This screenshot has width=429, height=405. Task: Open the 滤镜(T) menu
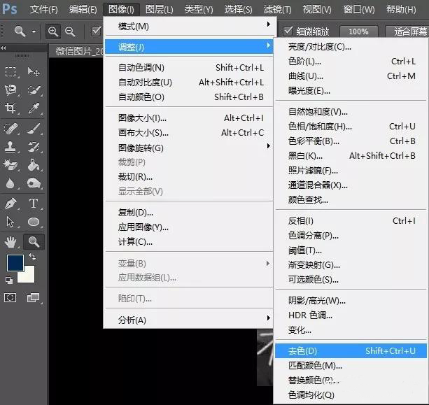[276, 9]
